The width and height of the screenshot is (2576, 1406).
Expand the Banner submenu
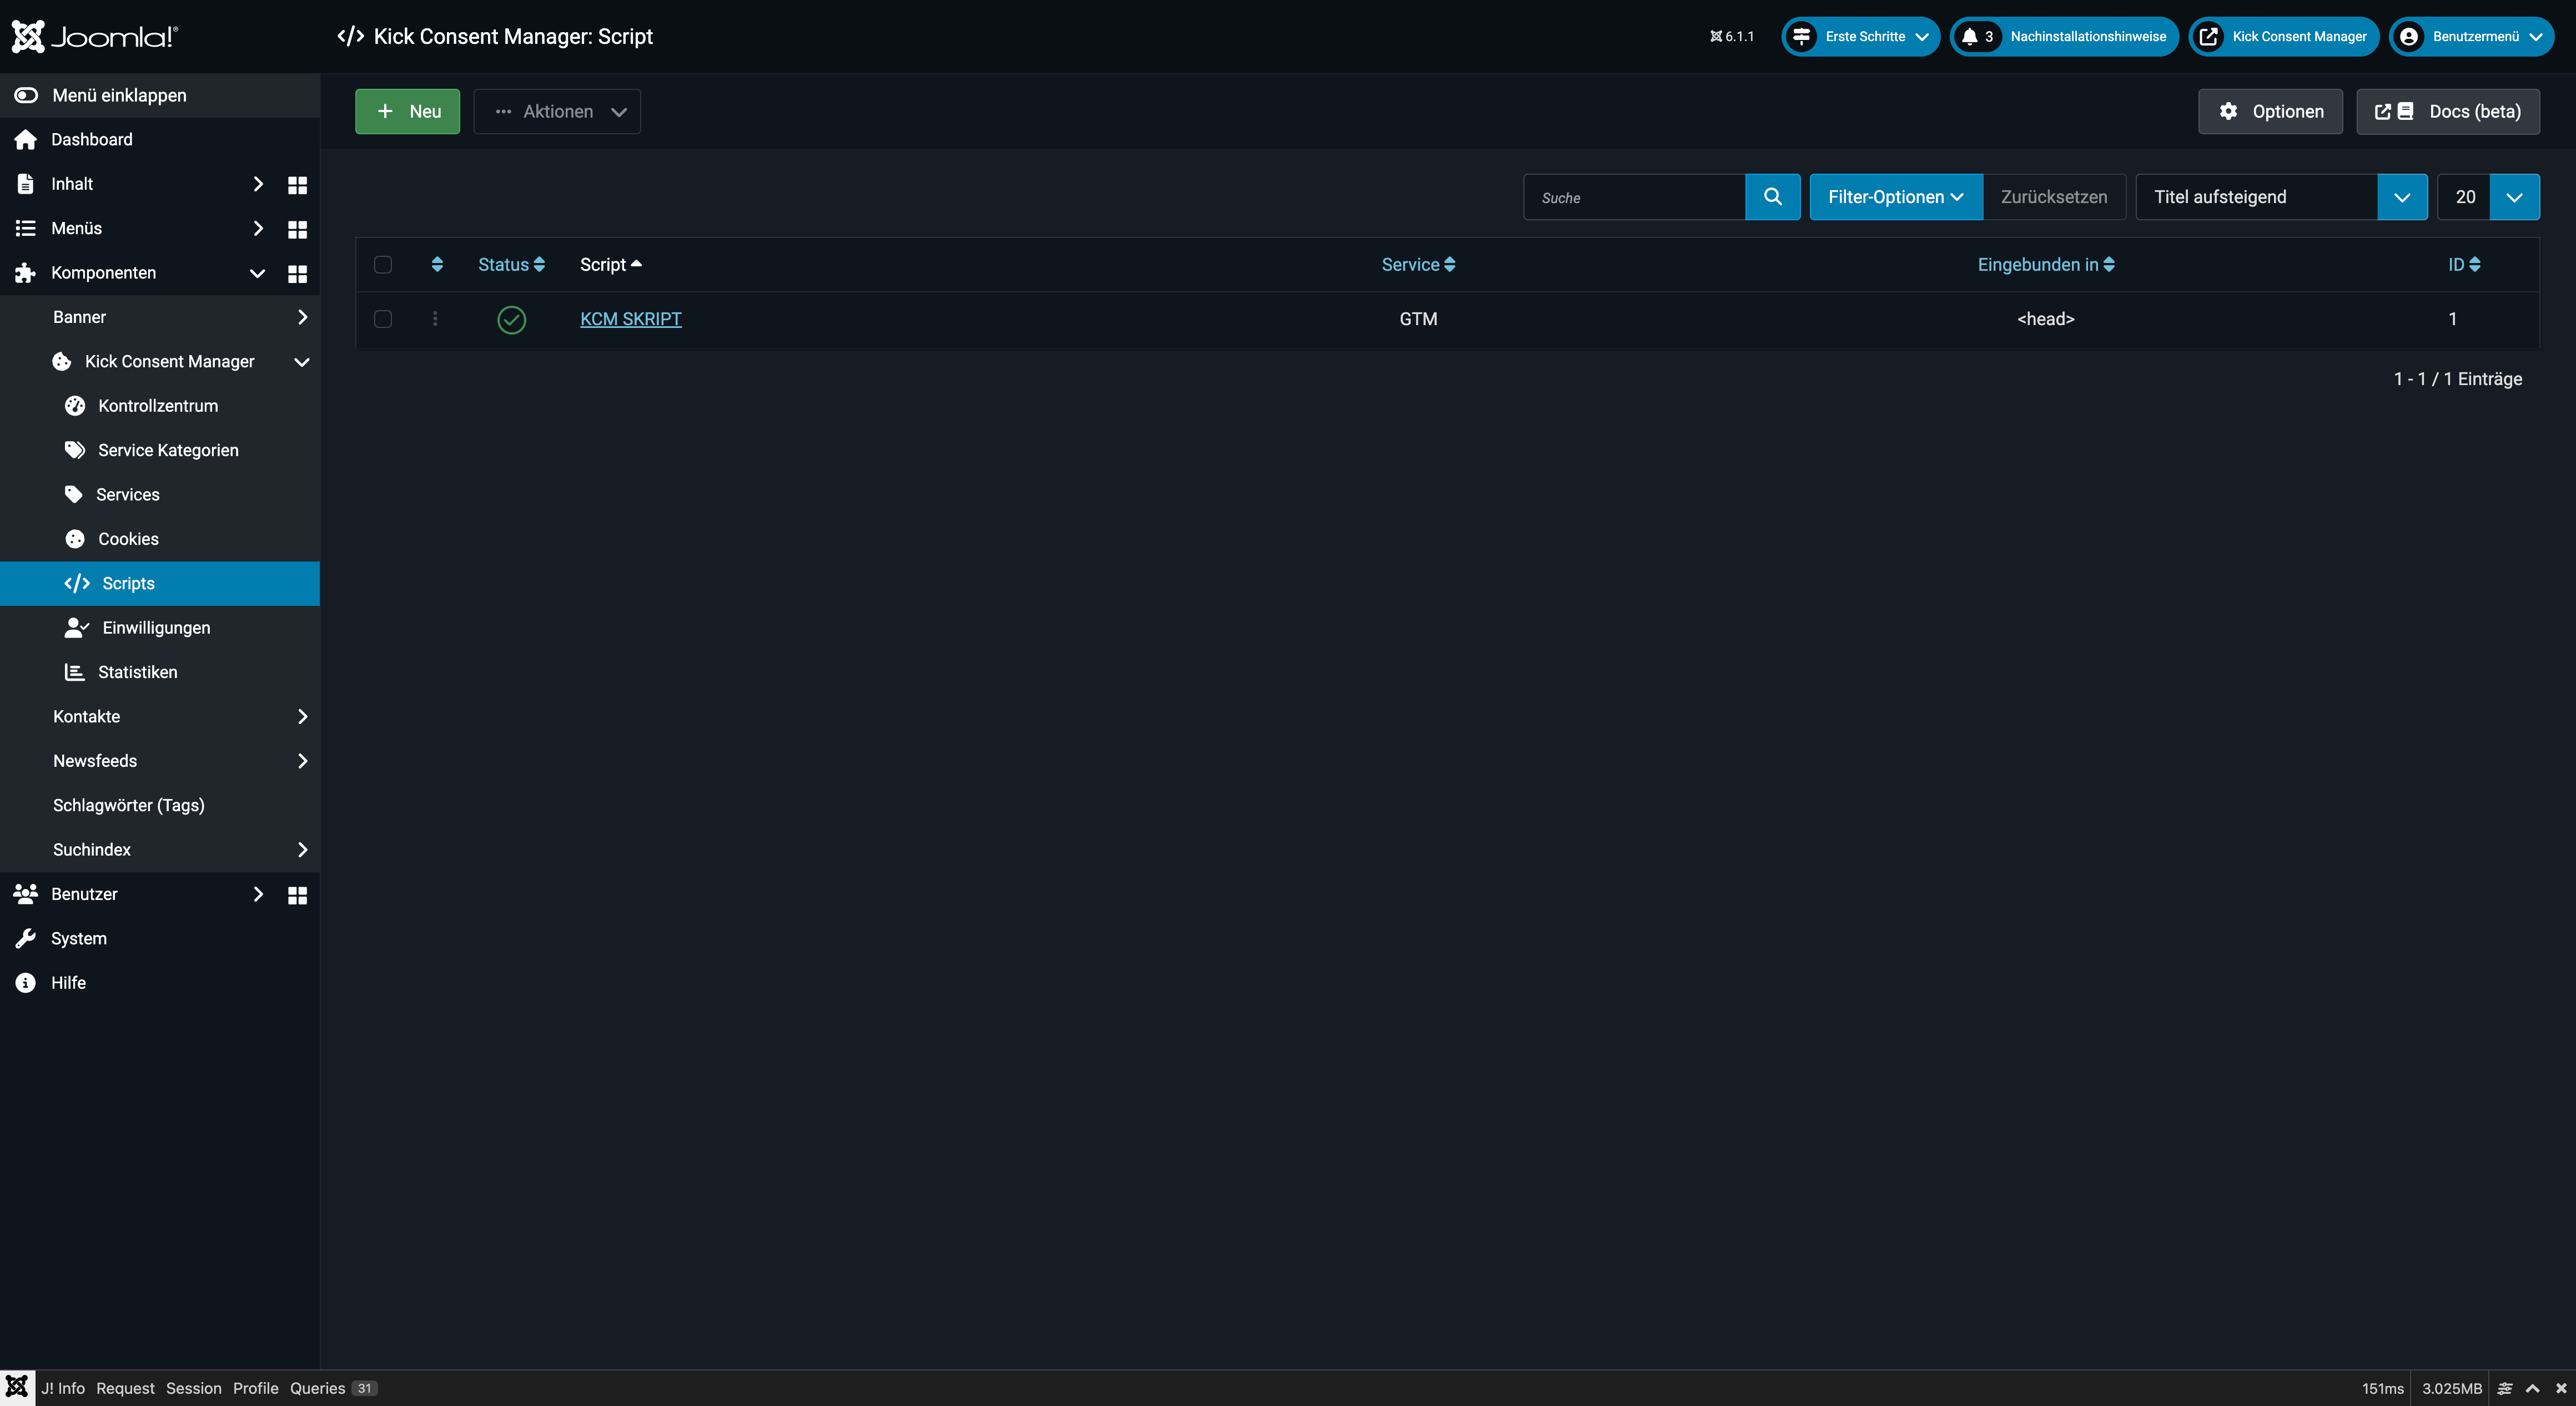click(x=302, y=317)
